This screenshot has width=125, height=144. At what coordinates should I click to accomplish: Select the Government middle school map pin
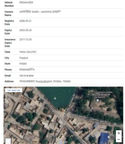pyautogui.click(x=98, y=101)
